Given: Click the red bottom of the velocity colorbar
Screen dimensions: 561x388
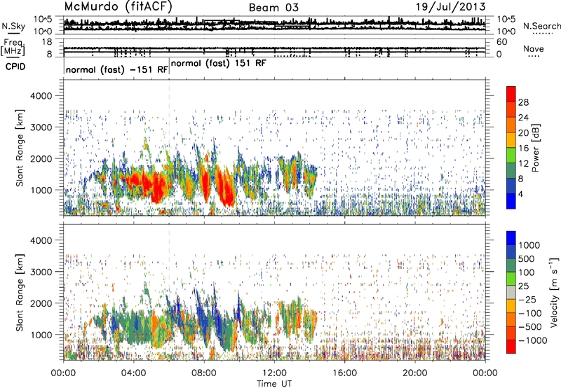Looking at the screenshot, I should tap(511, 347).
